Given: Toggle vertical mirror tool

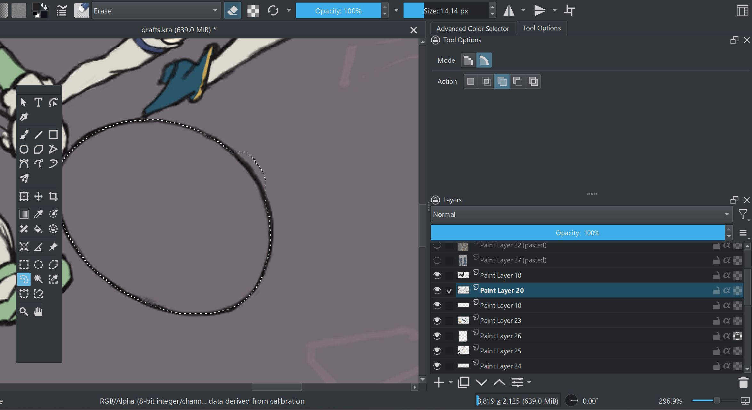Looking at the screenshot, I should pos(540,11).
